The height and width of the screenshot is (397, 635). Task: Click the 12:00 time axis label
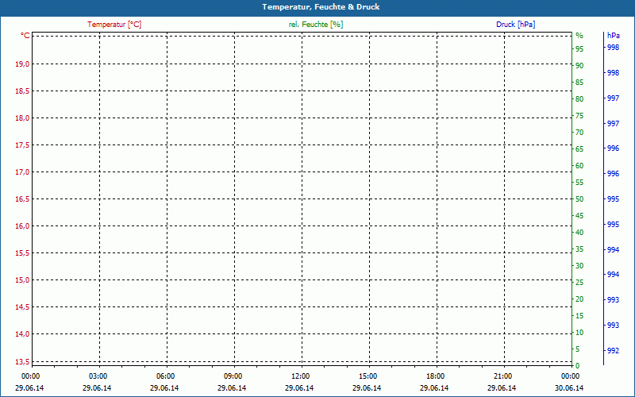coord(301,376)
